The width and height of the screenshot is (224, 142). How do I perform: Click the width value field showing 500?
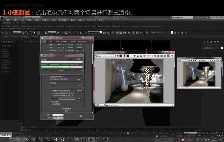pos(60,45)
